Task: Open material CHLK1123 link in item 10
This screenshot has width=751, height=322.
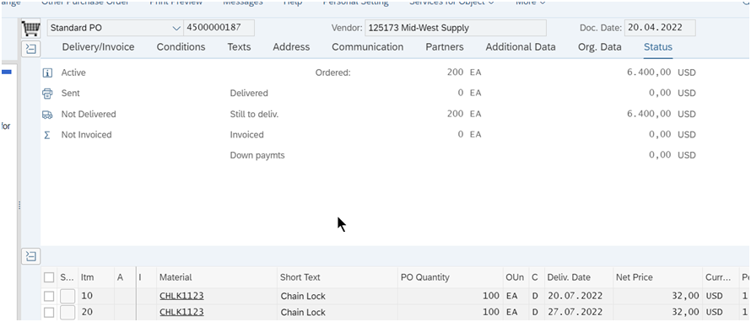Action: (181, 296)
